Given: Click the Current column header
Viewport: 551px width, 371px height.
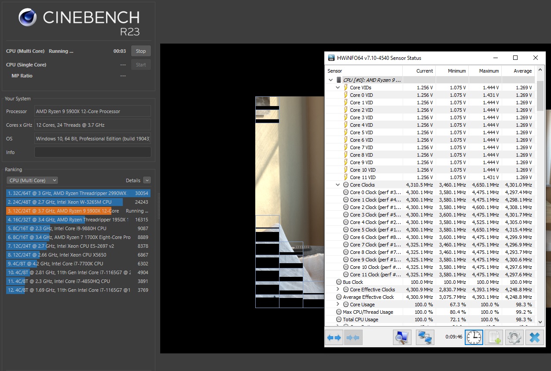Looking at the screenshot, I should tap(419, 71).
